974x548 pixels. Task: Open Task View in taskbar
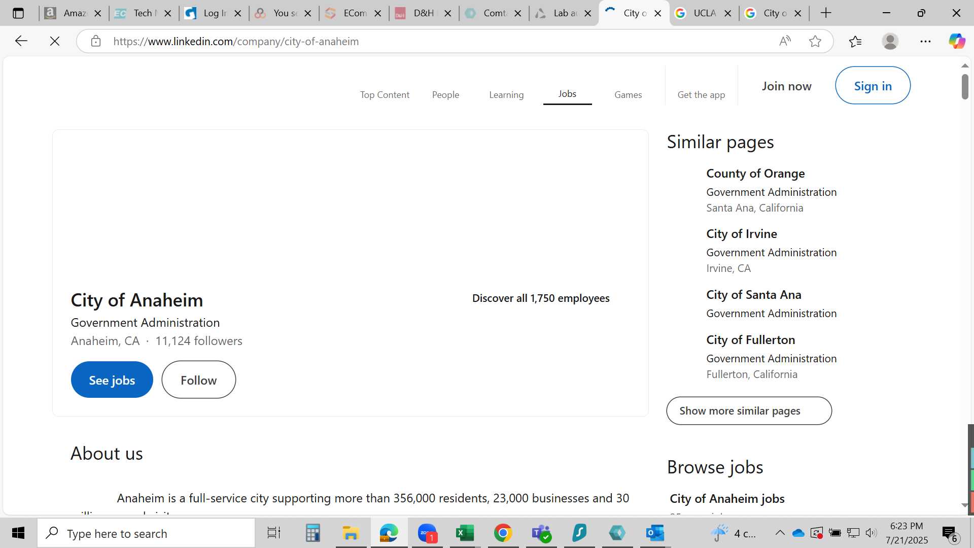274,533
